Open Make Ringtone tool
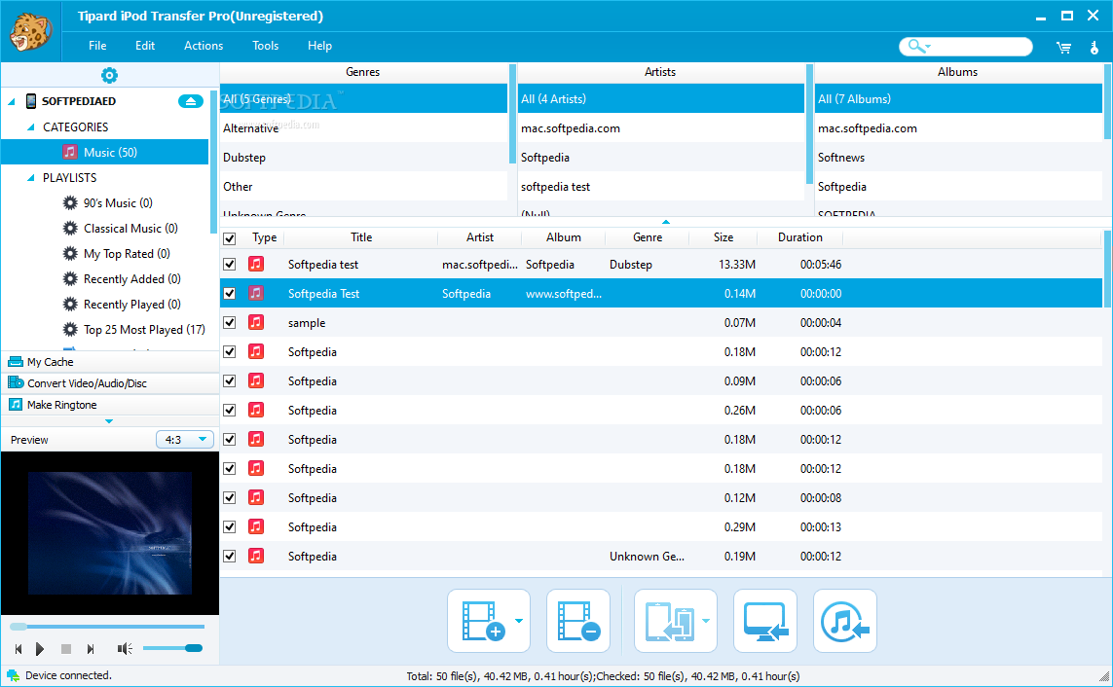Viewport: 1113px width, 687px height. click(x=110, y=405)
